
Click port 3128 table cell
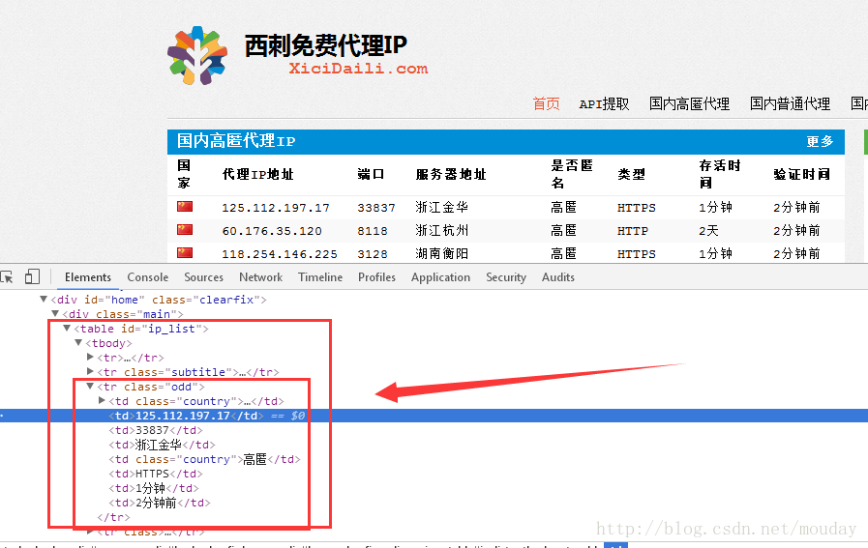pos(373,254)
